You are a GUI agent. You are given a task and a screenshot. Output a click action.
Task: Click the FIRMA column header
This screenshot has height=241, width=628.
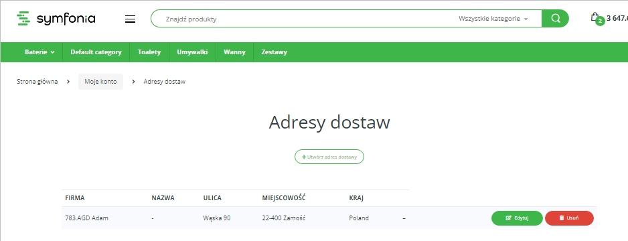click(75, 198)
